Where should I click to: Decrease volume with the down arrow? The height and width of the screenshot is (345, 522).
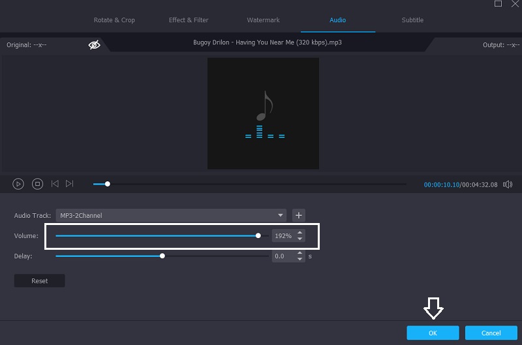click(299, 239)
